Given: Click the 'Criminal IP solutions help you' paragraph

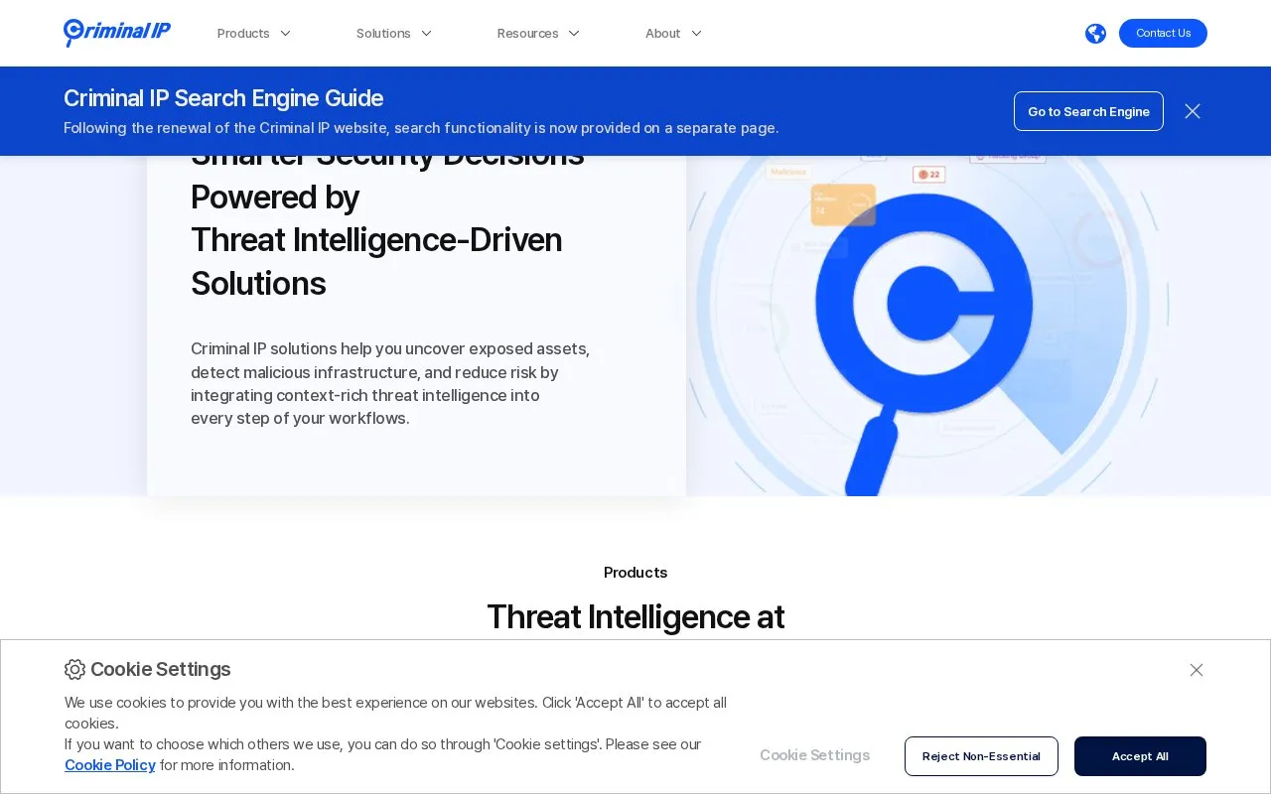Looking at the screenshot, I should (x=390, y=383).
